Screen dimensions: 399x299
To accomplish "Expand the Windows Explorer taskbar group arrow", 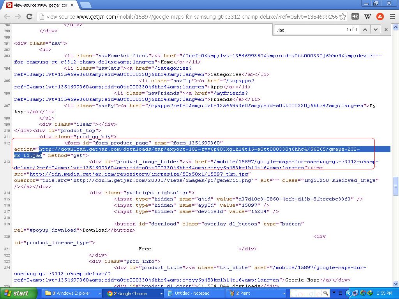I will coord(99,294).
